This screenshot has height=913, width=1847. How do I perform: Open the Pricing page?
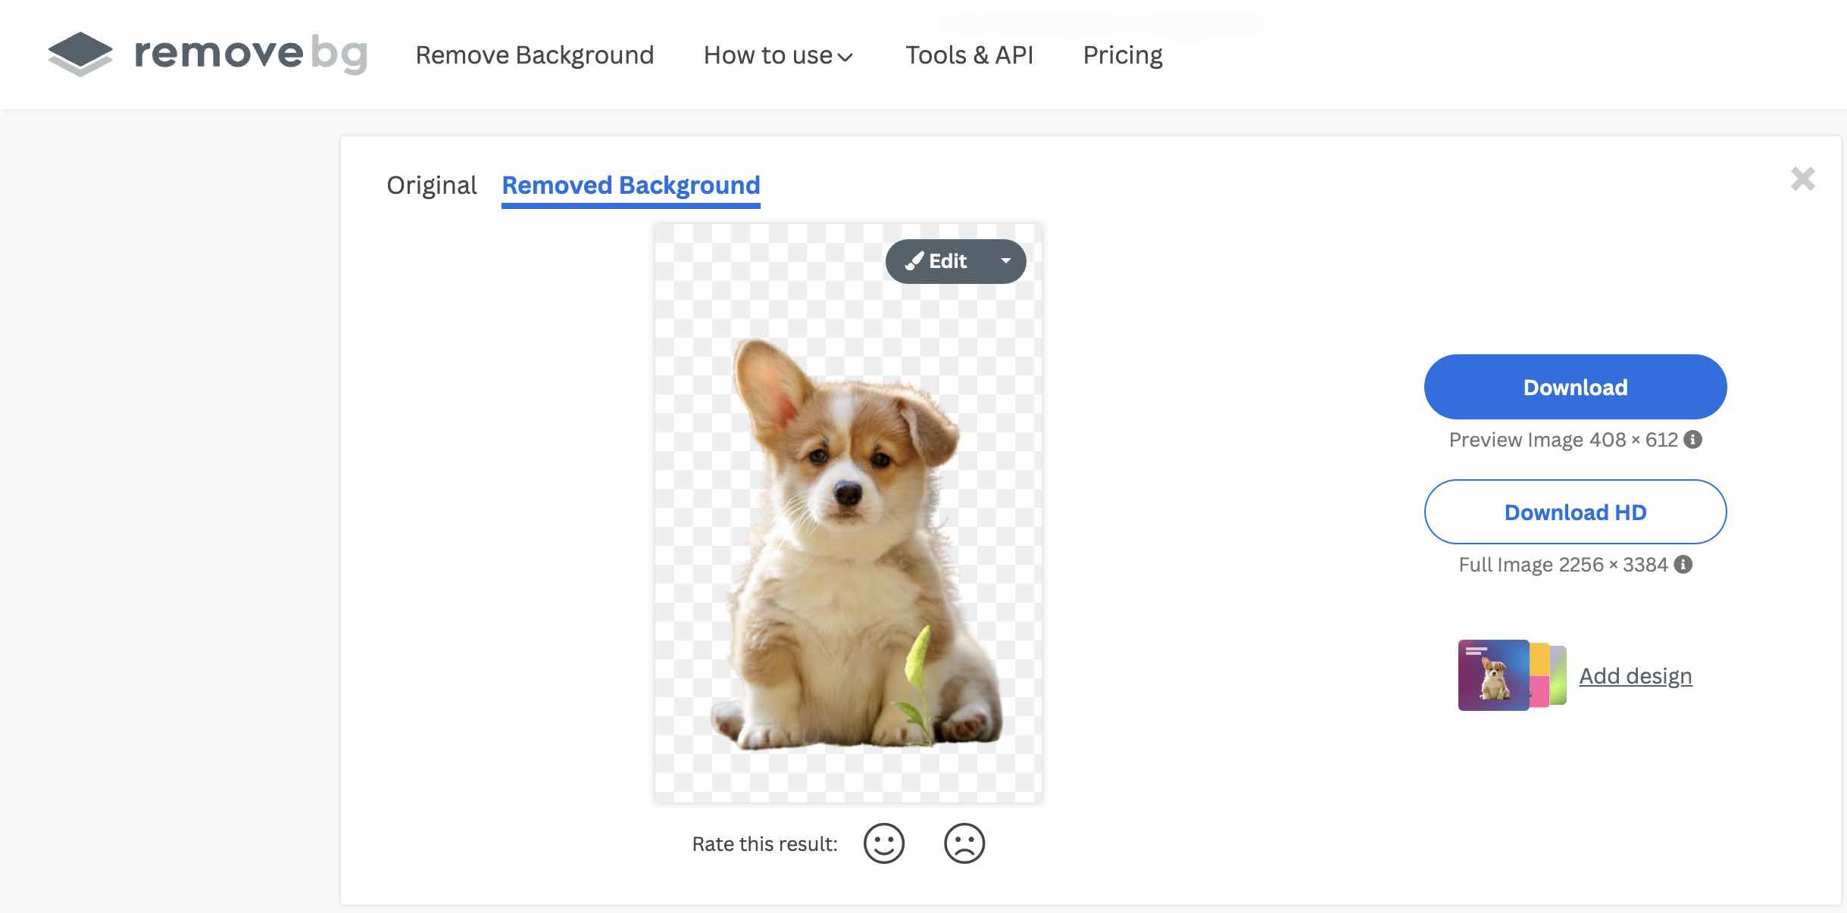pyautogui.click(x=1122, y=55)
